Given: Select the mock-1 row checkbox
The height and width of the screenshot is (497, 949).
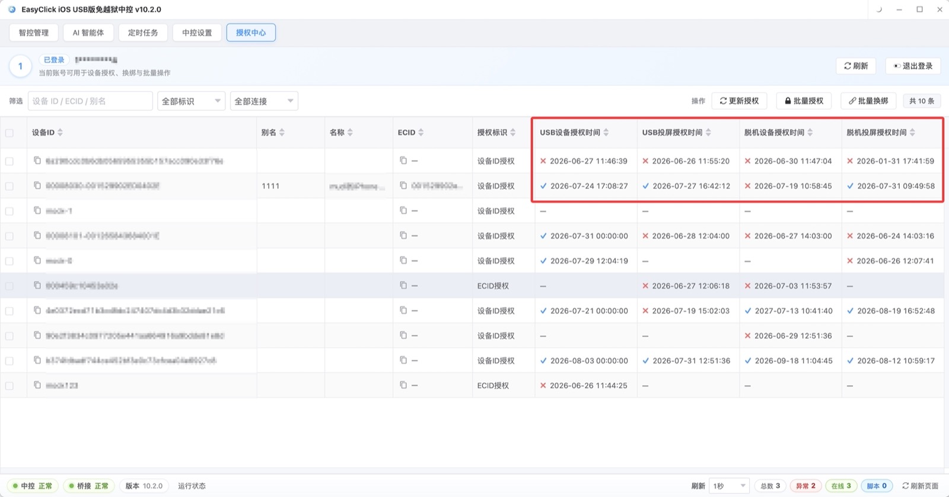Looking at the screenshot, I should (x=9, y=211).
